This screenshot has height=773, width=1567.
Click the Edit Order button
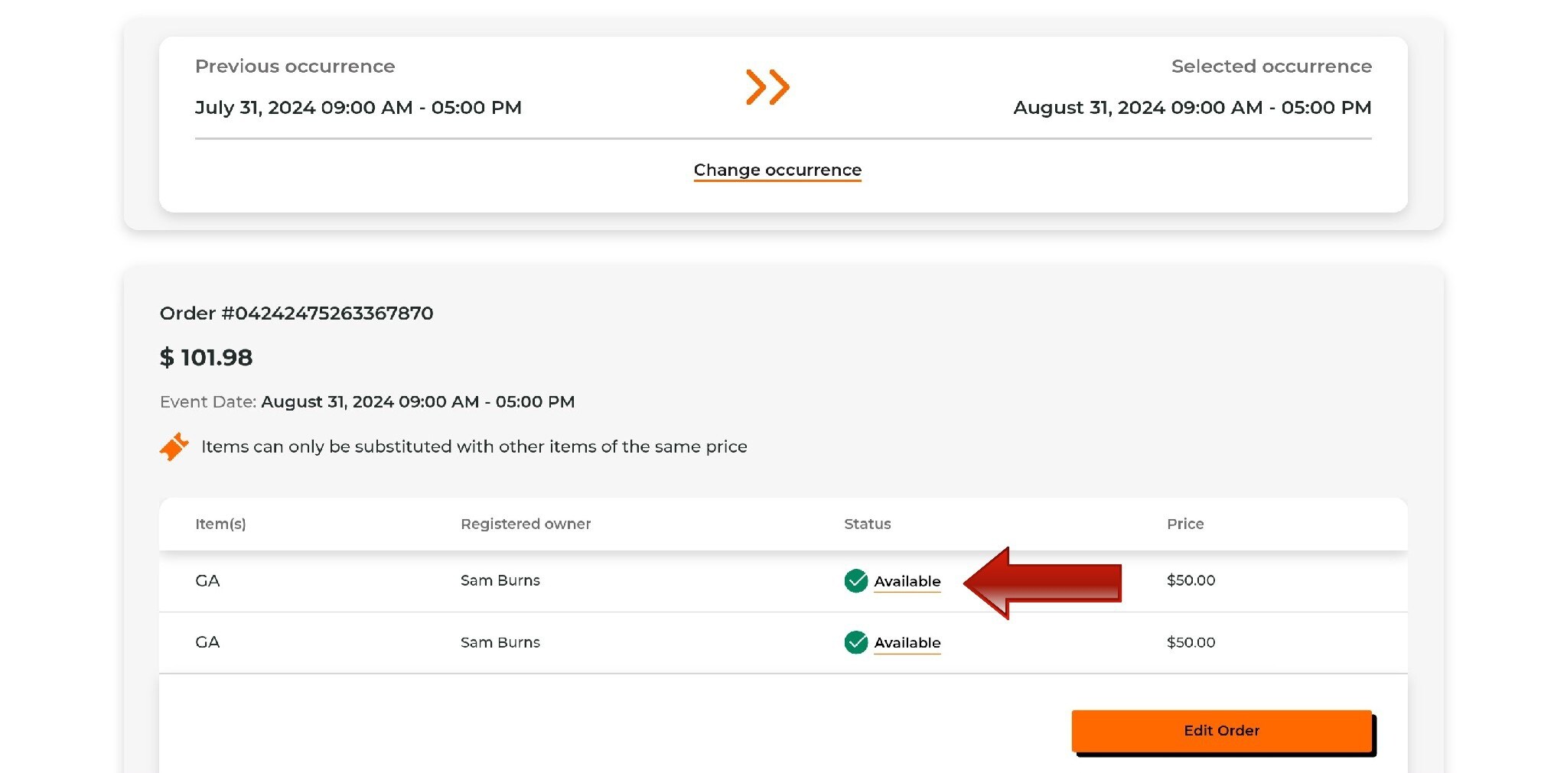click(x=1221, y=731)
